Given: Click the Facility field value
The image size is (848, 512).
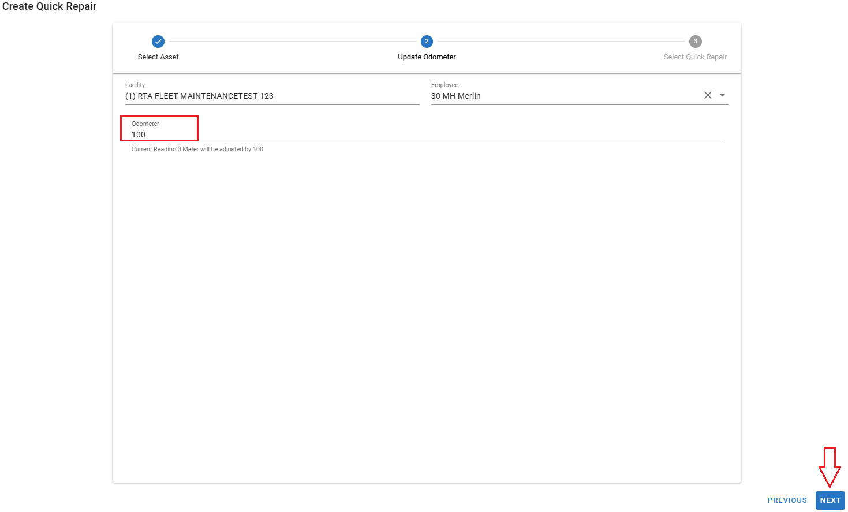Looking at the screenshot, I should 199,96.
